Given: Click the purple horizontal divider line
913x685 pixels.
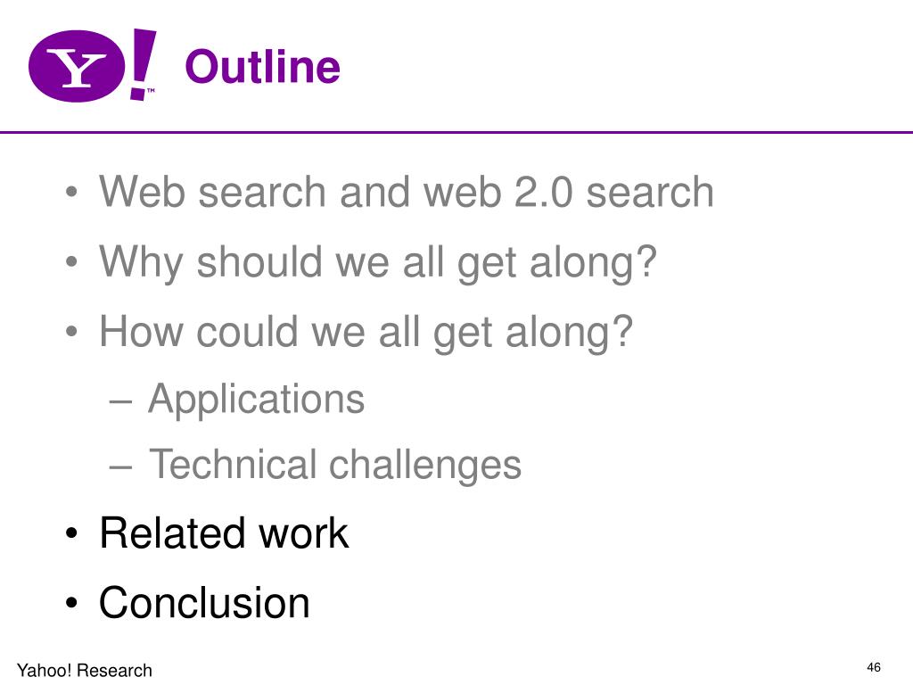Looking at the screenshot, I should pyautogui.click(x=456, y=132).
